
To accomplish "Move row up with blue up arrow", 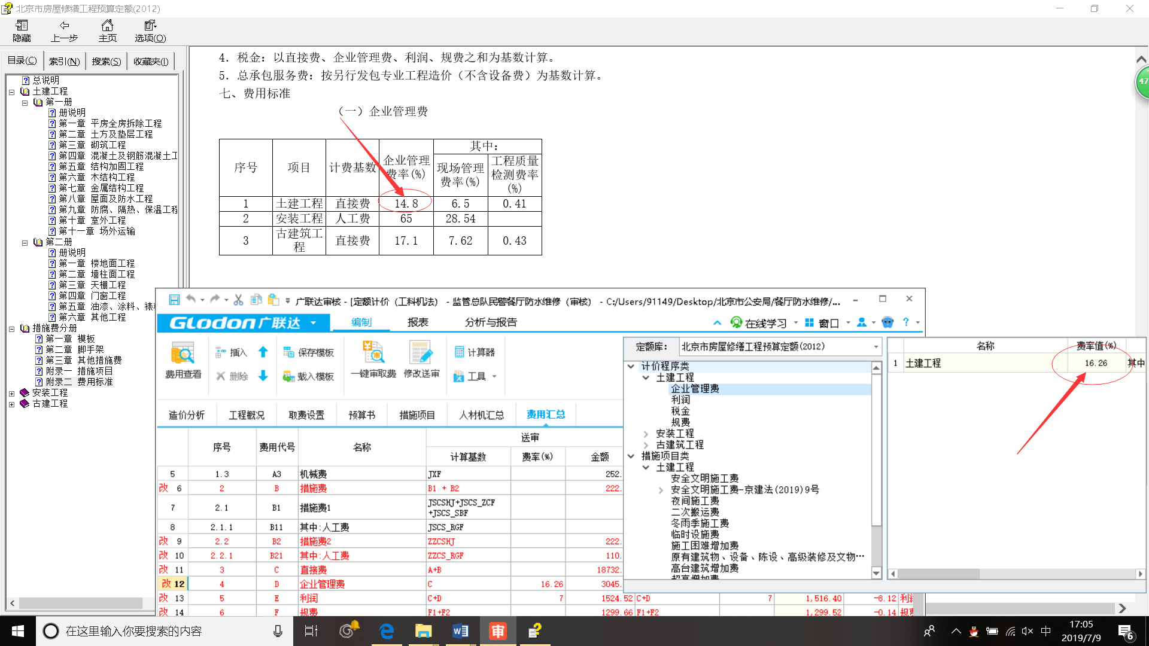I will (263, 352).
